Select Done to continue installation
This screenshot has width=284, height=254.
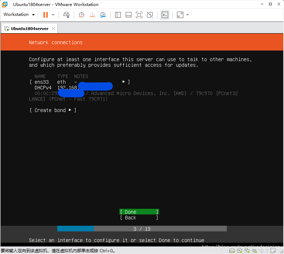coord(139,212)
